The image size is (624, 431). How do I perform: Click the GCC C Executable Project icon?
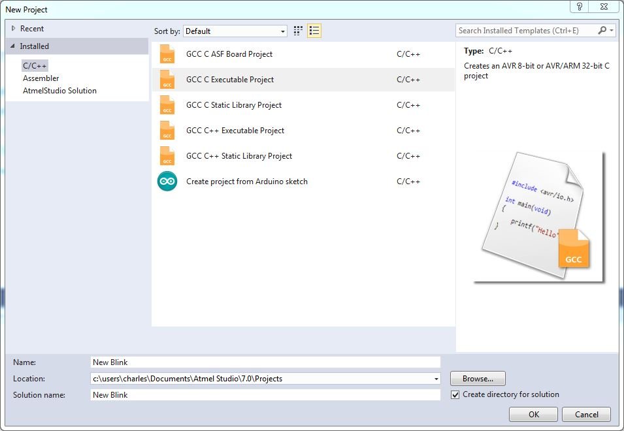point(167,80)
